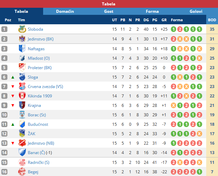This screenshot has width=218, height=176.
Task: Select the Forma tab
Action: click(x=152, y=11)
